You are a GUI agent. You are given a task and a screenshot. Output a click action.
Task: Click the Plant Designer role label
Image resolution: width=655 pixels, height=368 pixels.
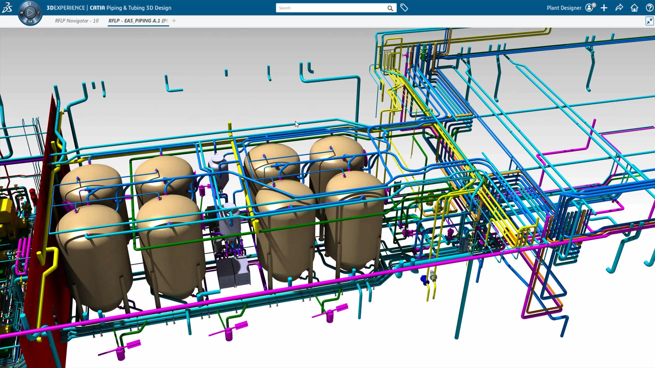click(x=564, y=8)
